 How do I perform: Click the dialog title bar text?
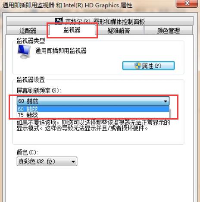tap(67, 5)
